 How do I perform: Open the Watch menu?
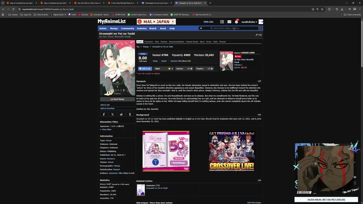(153, 28)
